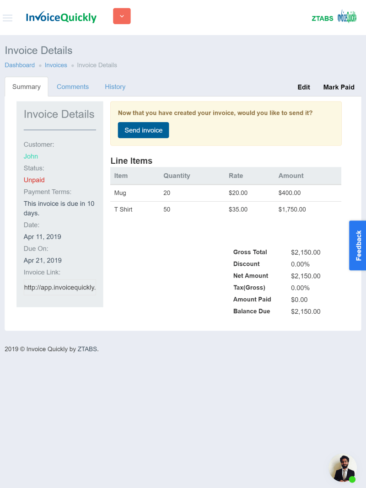Open the Feedback side tab
366x488 pixels.
[x=358, y=246]
